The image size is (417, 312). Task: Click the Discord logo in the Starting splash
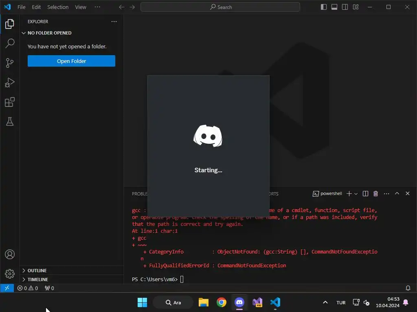point(208,136)
